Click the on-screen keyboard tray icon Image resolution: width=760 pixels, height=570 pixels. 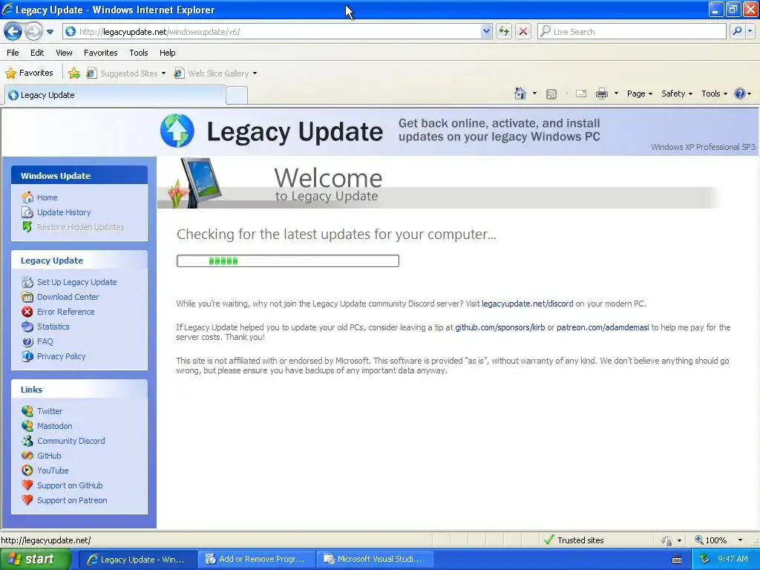[677, 560]
